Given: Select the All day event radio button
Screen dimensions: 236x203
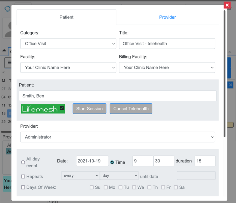Looking at the screenshot, I should 23,162.
